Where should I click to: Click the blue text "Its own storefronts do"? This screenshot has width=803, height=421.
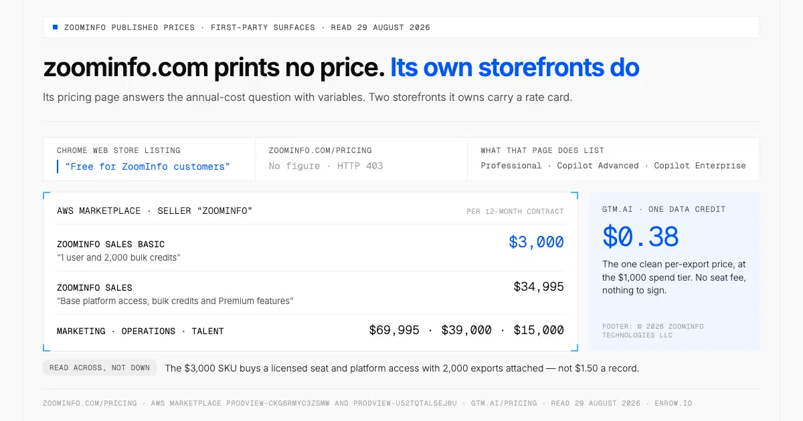tap(515, 67)
